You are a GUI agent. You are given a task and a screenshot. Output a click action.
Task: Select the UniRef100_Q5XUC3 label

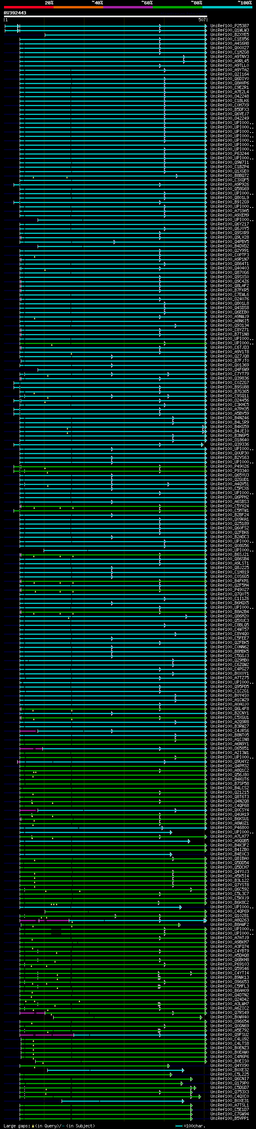pos(230,621)
